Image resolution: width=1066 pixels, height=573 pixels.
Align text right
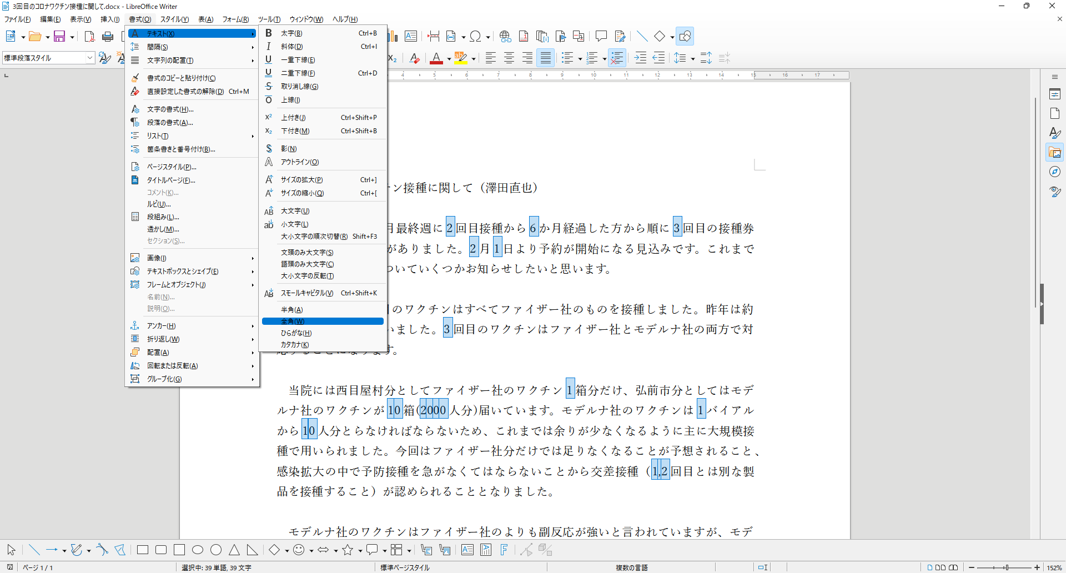point(527,58)
